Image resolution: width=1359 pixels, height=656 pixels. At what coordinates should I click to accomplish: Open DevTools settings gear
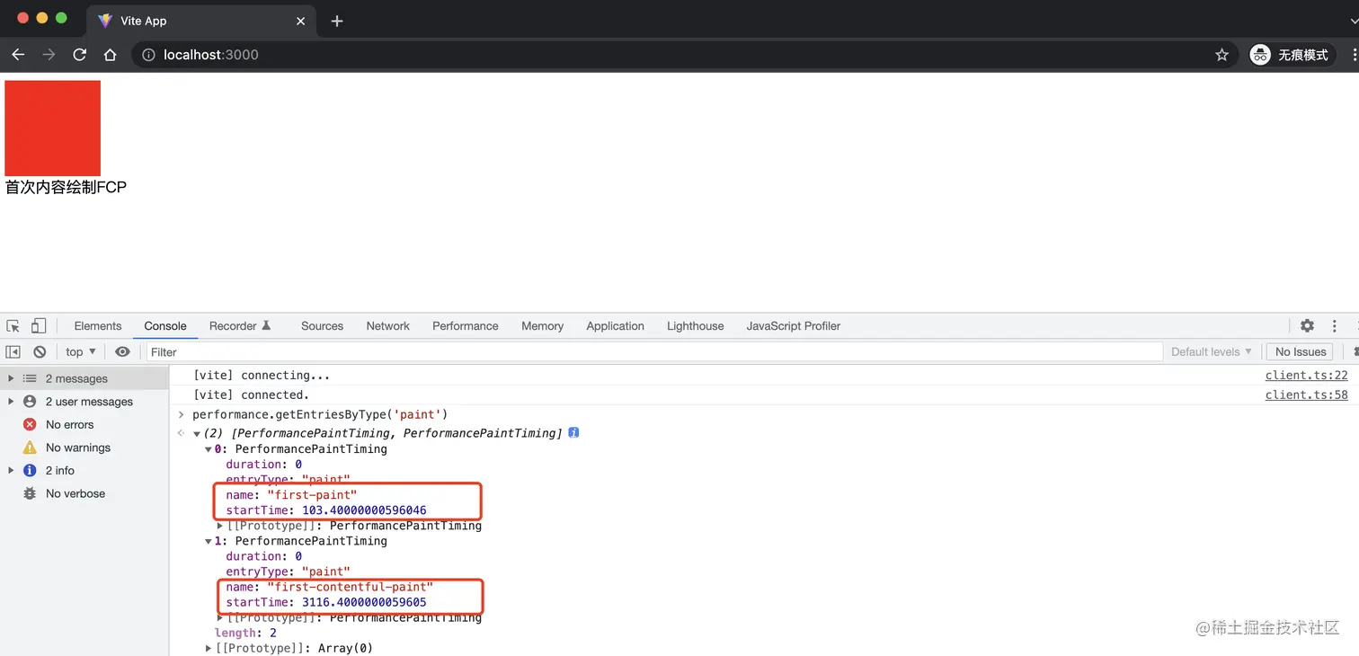[1307, 326]
